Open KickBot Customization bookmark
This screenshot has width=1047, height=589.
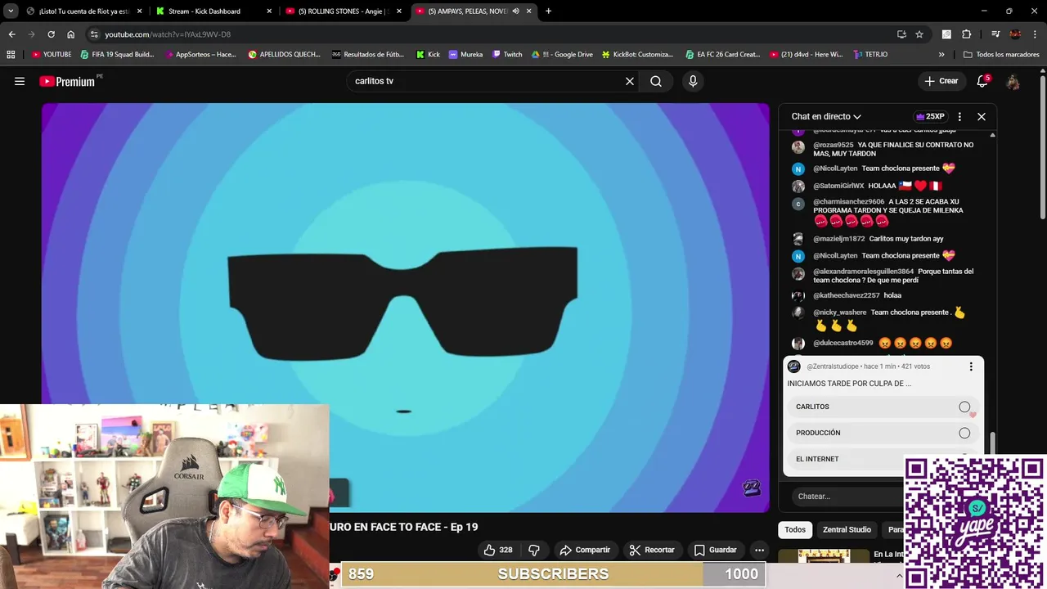[637, 54]
